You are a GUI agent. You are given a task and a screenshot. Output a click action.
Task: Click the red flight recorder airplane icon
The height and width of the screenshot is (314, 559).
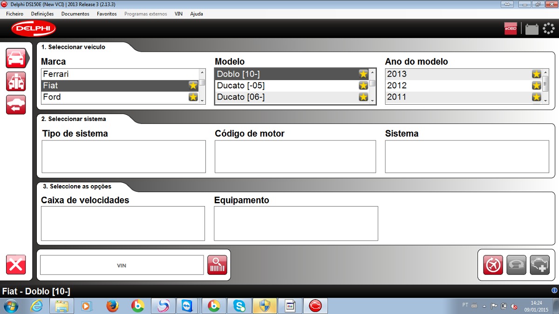[x=493, y=265]
